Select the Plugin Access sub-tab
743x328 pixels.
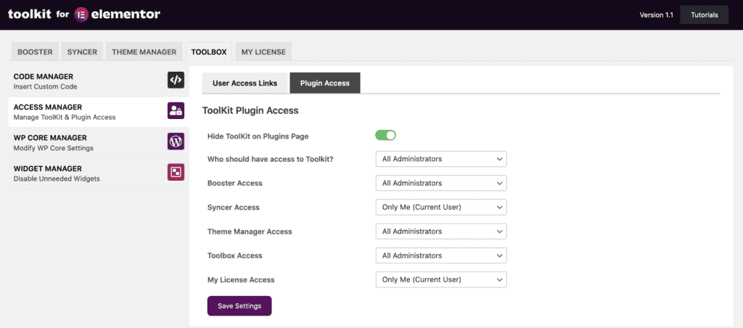pos(325,83)
